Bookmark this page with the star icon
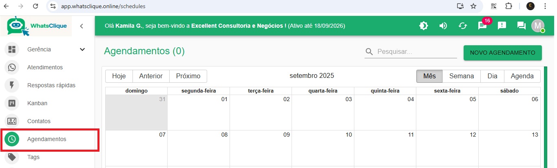The width and height of the screenshot is (557, 168). click(473, 6)
